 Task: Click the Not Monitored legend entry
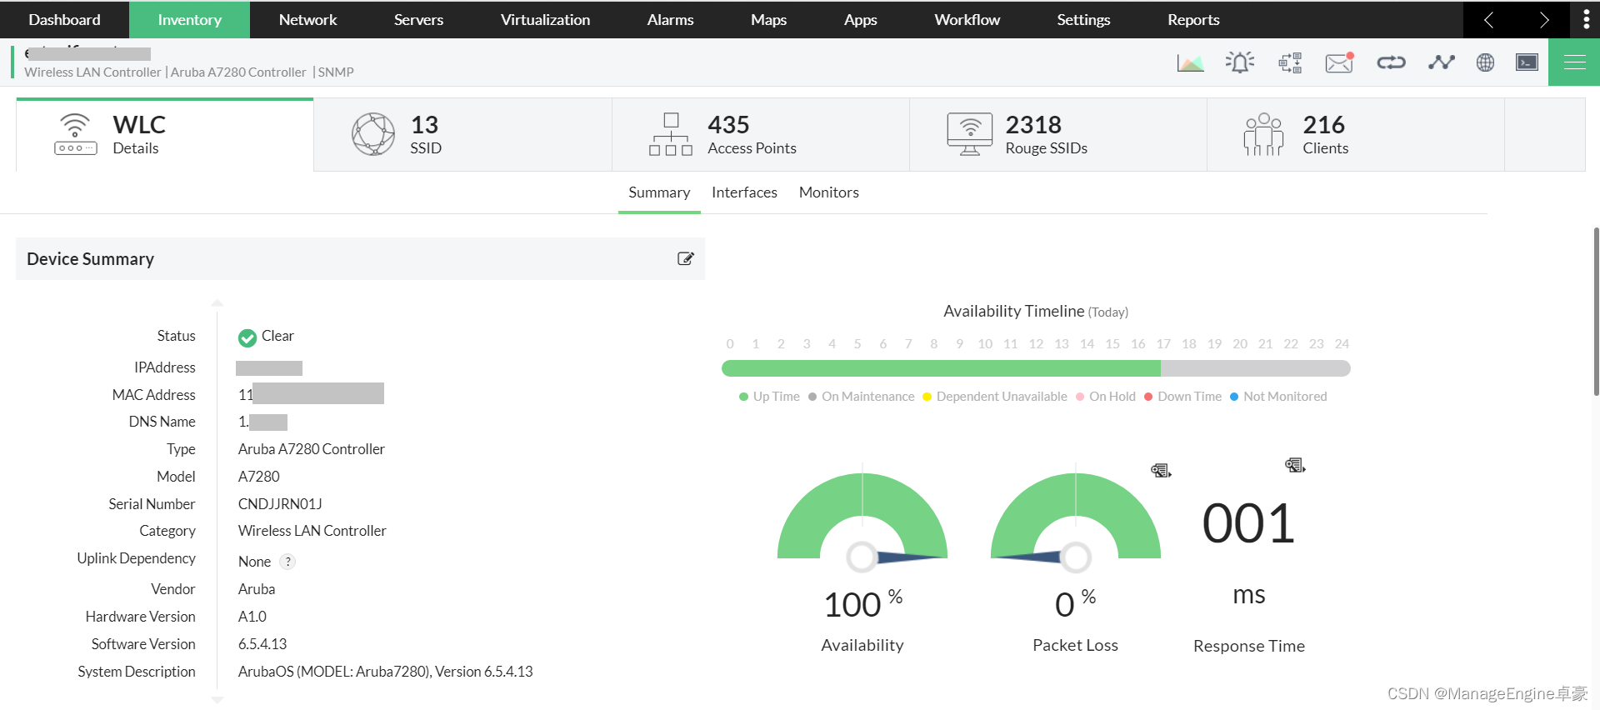click(x=1278, y=397)
